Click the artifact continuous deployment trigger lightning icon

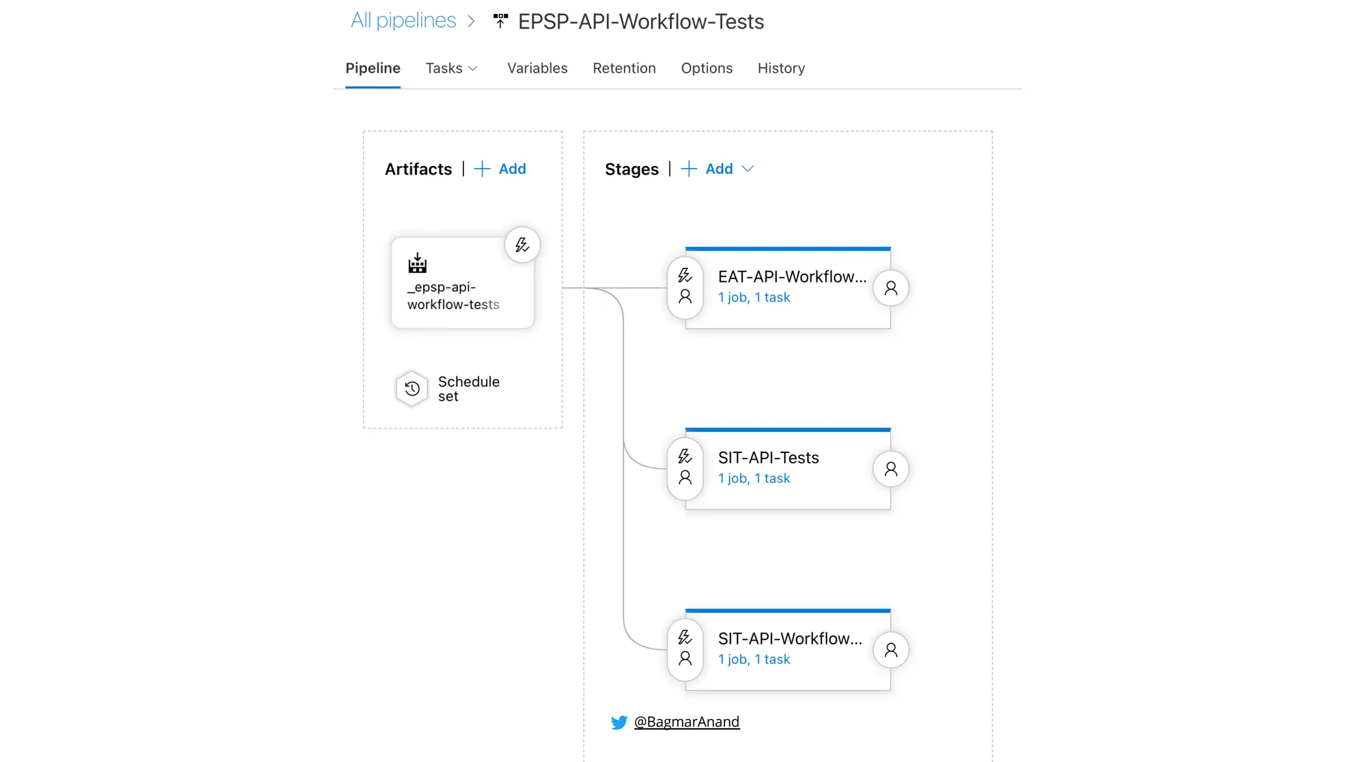pos(522,245)
